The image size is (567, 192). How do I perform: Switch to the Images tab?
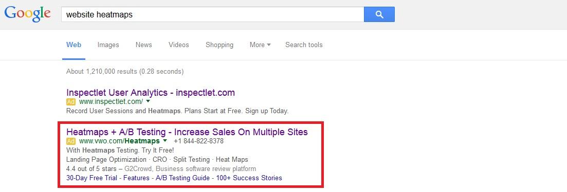coord(108,45)
